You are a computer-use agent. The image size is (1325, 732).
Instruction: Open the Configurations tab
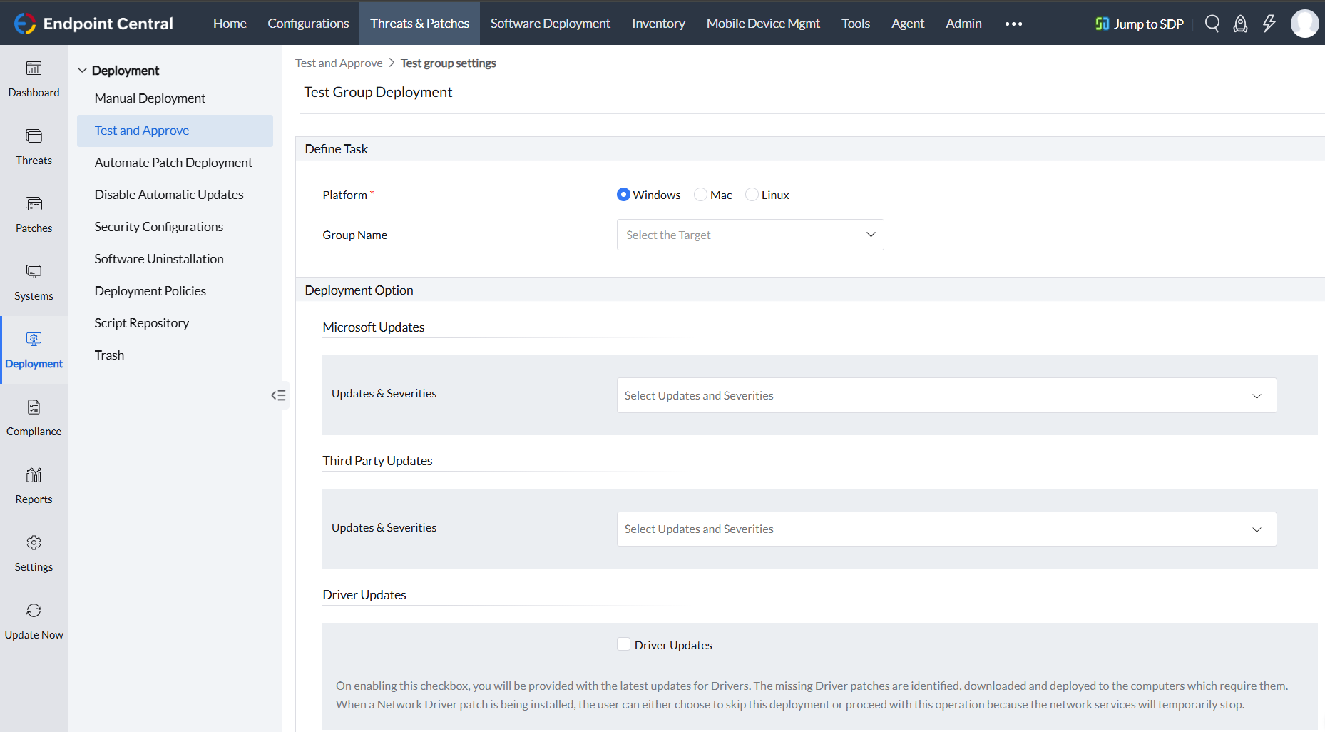308,24
